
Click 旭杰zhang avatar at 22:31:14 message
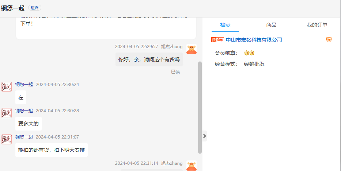tap(192, 166)
